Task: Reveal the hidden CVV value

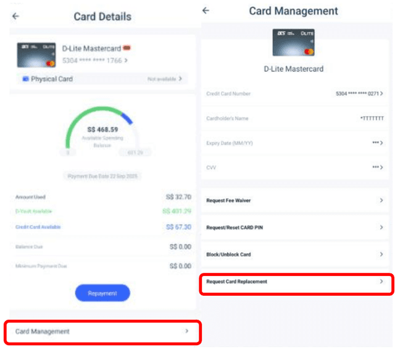Action: (x=377, y=167)
